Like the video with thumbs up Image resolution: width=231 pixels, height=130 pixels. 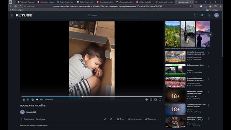[105, 119]
